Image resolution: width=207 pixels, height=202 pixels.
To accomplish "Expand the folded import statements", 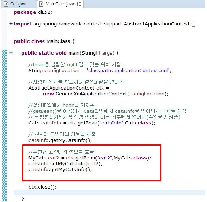I will click(11, 24).
